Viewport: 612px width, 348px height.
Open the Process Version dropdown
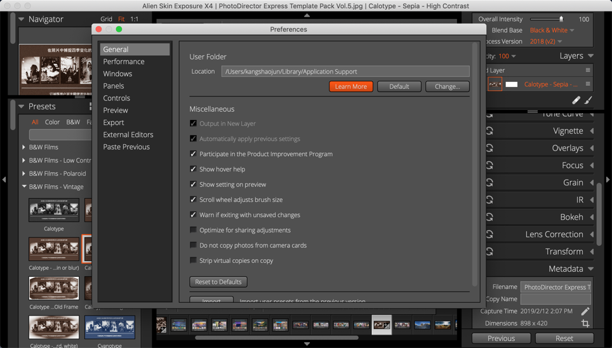pyautogui.click(x=545, y=41)
